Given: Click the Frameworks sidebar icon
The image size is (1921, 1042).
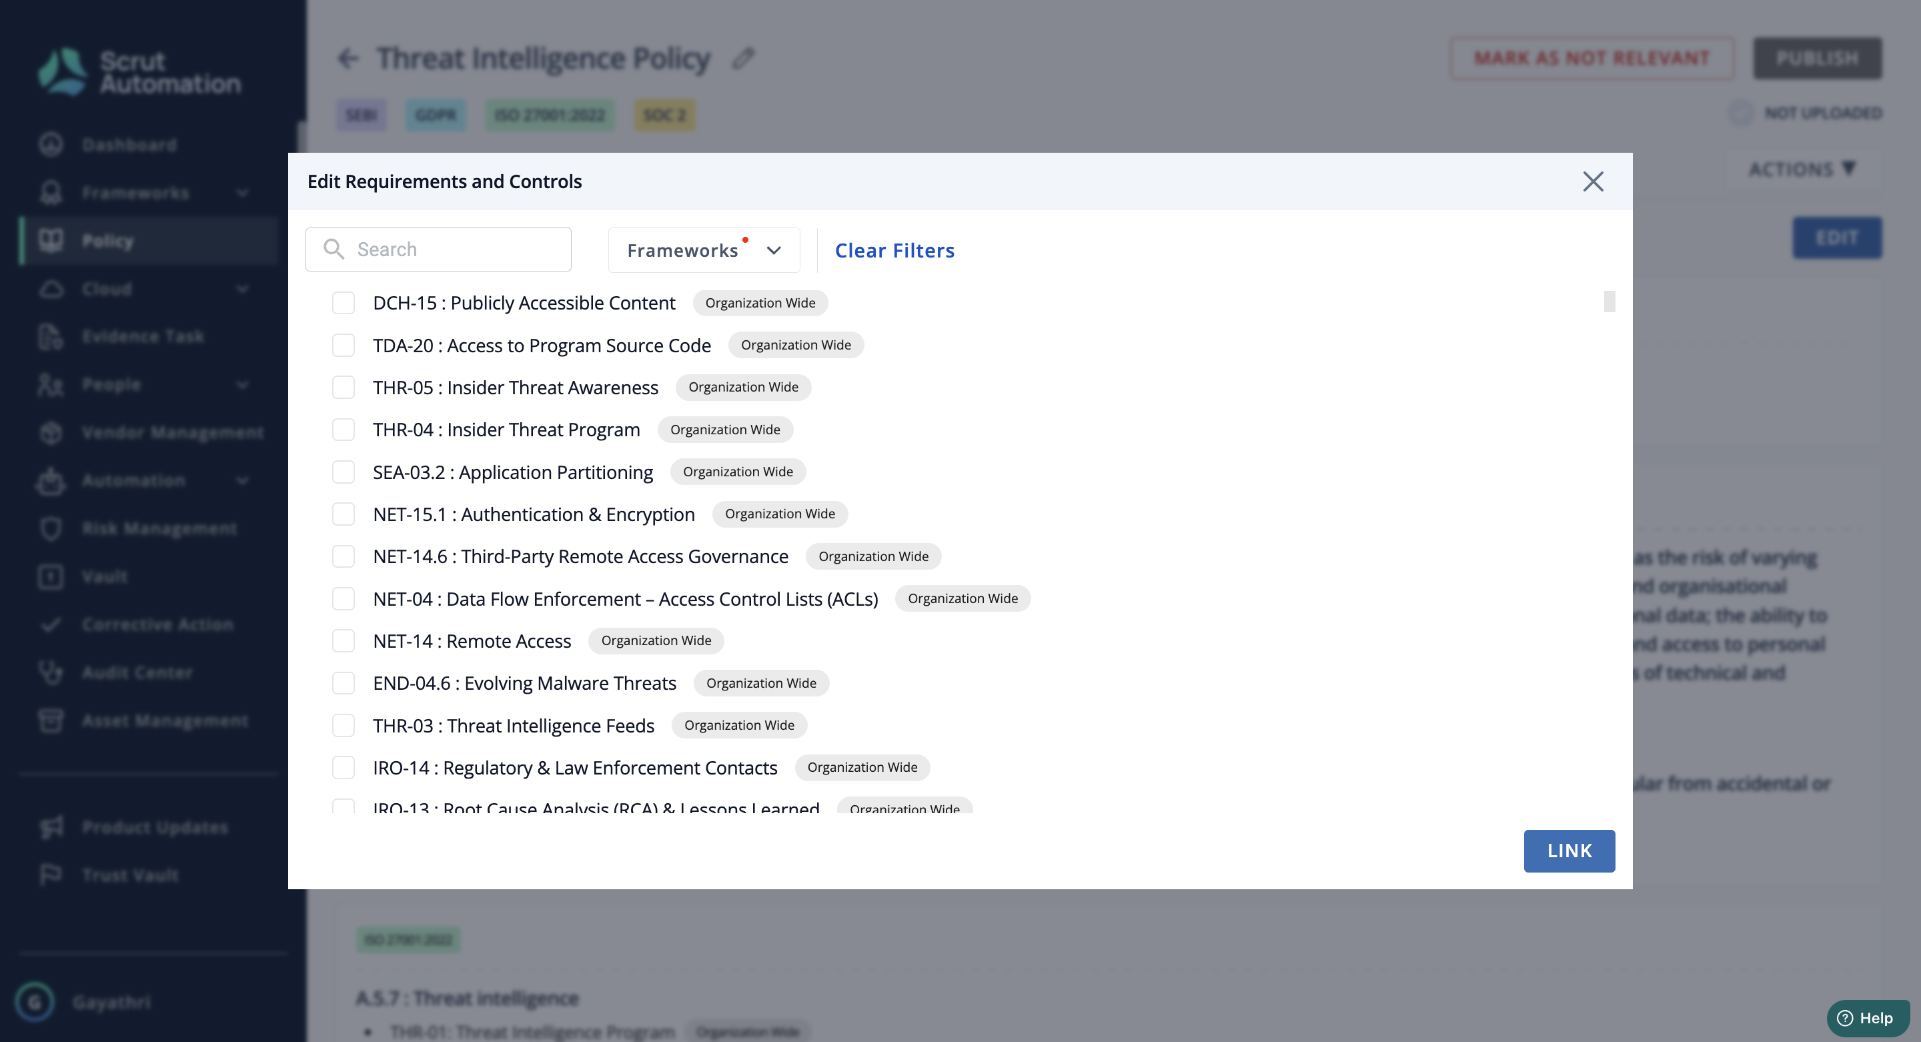Looking at the screenshot, I should pos(51,192).
